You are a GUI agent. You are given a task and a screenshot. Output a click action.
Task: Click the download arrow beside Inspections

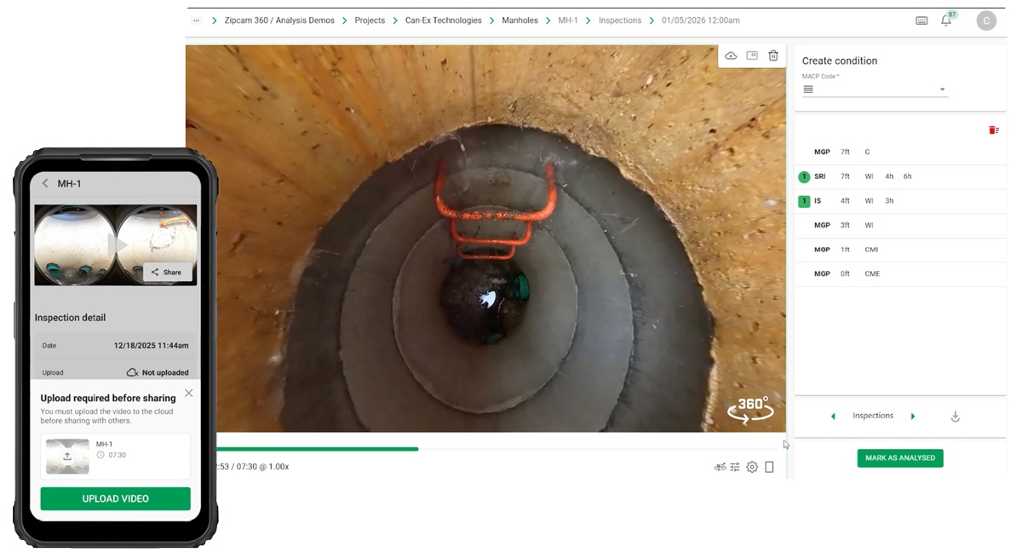[x=955, y=417]
